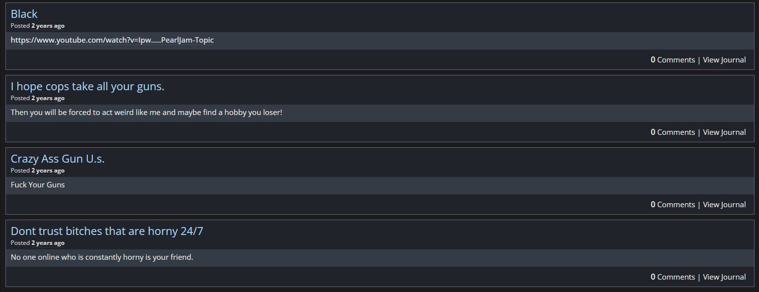Click the "No one online" body text
This screenshot has height=292, width=759.
click(x=102, y=257)
